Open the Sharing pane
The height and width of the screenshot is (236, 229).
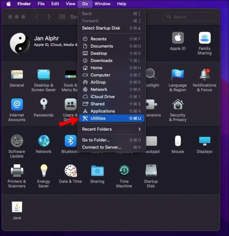tap(97, 174)
